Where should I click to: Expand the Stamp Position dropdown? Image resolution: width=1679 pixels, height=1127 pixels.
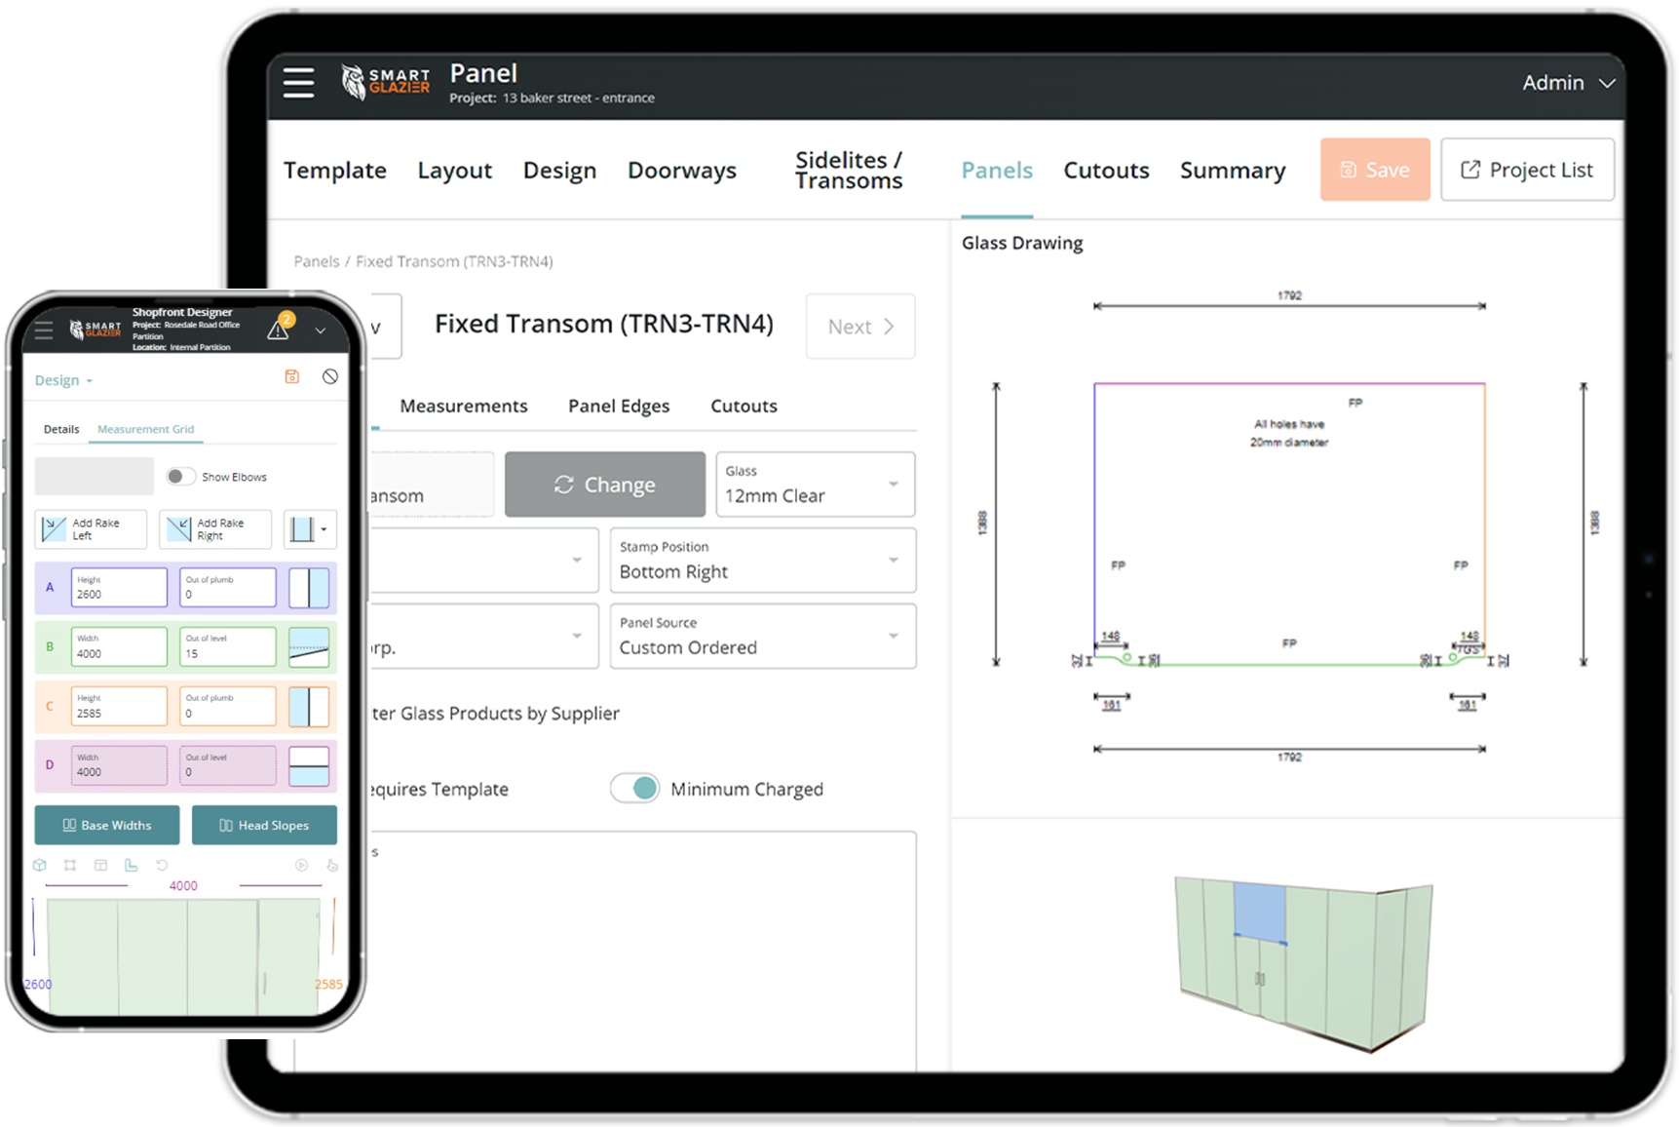point(762,561)
